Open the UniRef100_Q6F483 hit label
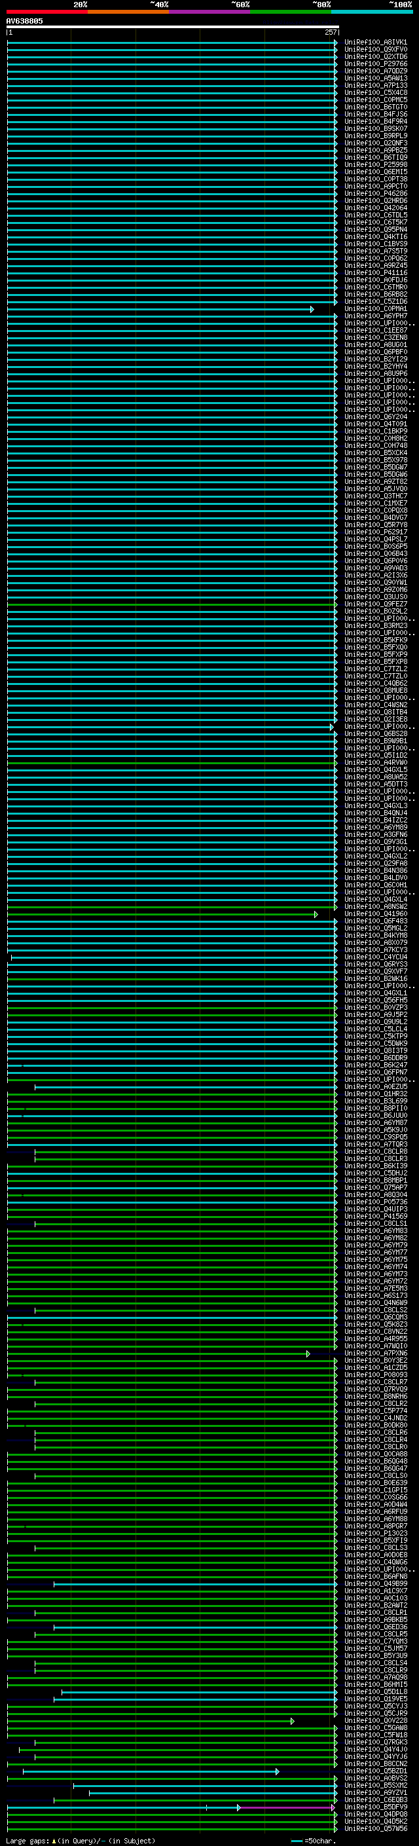This screenshot has width=419, height=1846. (375, 921)
